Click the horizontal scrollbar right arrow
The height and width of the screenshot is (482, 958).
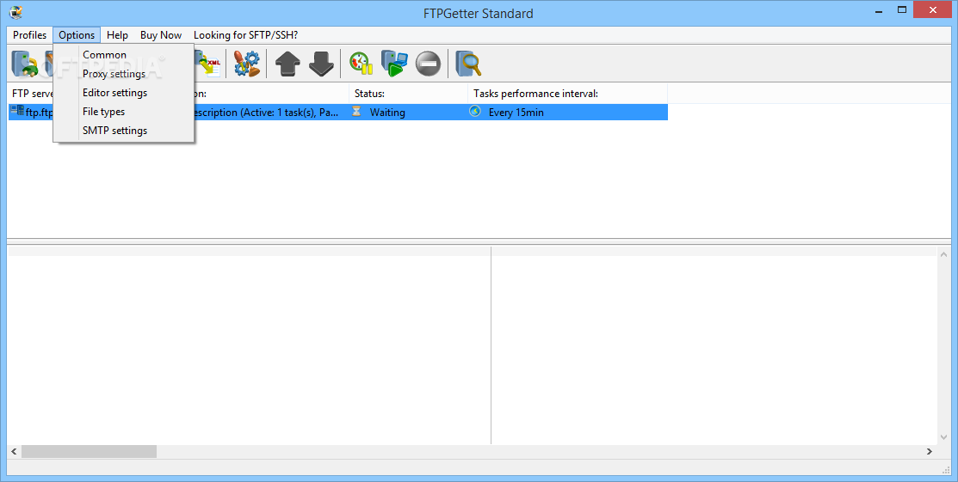point(930,451)
